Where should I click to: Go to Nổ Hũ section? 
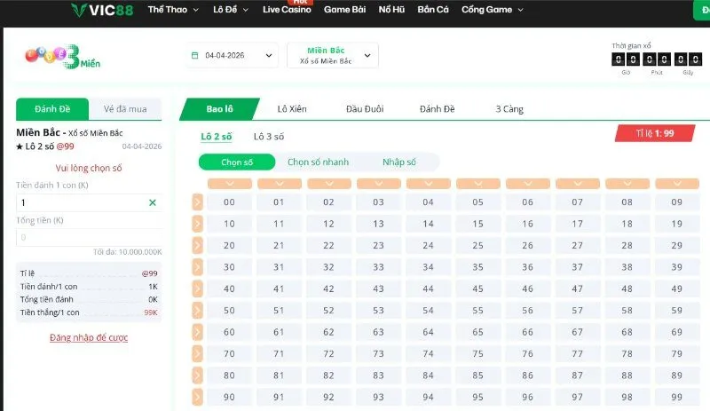click(391, 10)
